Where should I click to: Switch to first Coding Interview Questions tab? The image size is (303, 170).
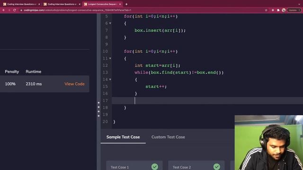[x=21, y=4]
